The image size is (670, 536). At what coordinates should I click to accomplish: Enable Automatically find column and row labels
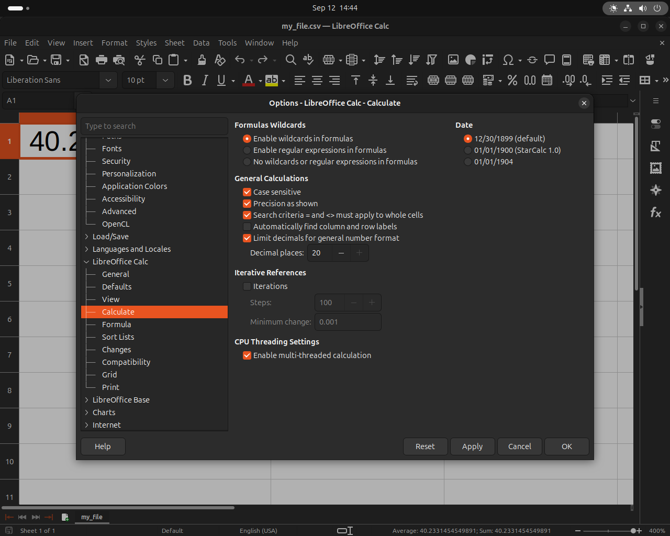[x=247, y=227]
